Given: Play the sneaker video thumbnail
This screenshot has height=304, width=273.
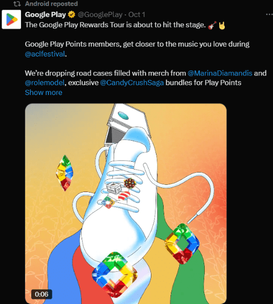Looking at the screenshot, I should point(126,203).
